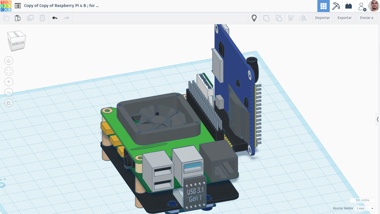The width and height of the screenshot is (380, 214).
Task: Rename the design title text
Action: (61, 6)
